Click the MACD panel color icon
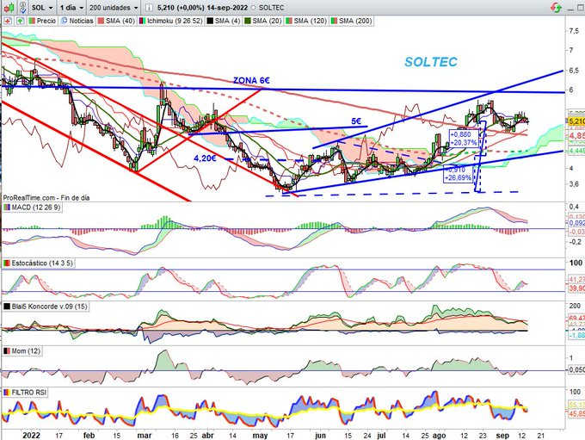This screenshot has width=585, height=440. pyautogui.click(x=7, y=207)
